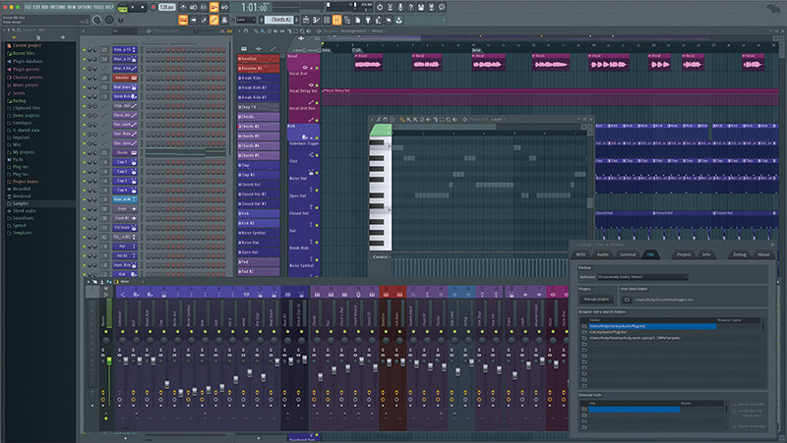This screenshot has width=787, height=443.
Task: Select the highlighted External tools row
Action: coord(635,410)
